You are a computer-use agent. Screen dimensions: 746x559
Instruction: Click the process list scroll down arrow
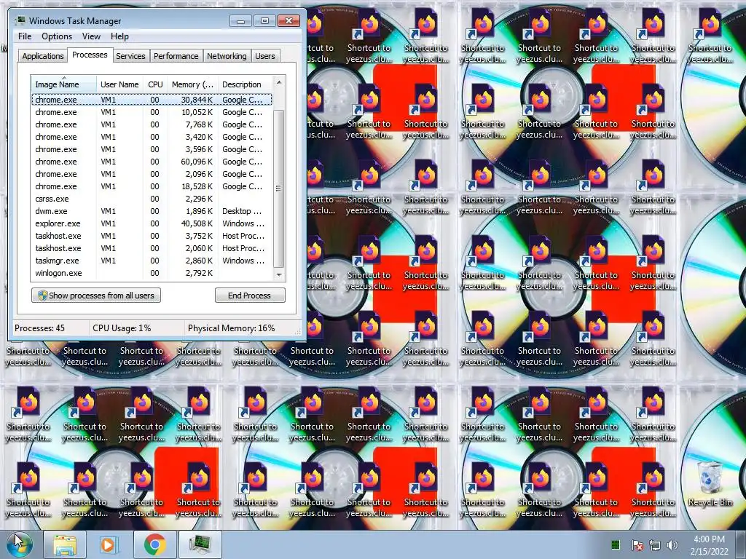(x=279, y=274)
